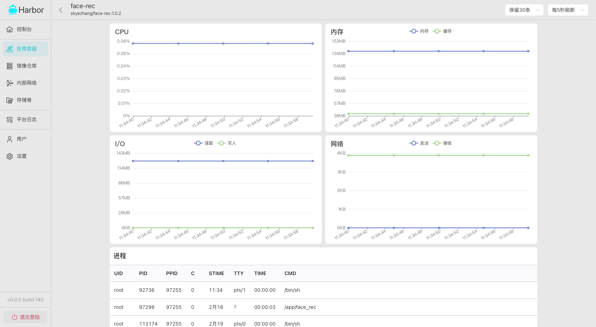Click PID 92736 in the process table
Image resolution: width=596 pixels, height=327 pixels.
pos(147,290)
